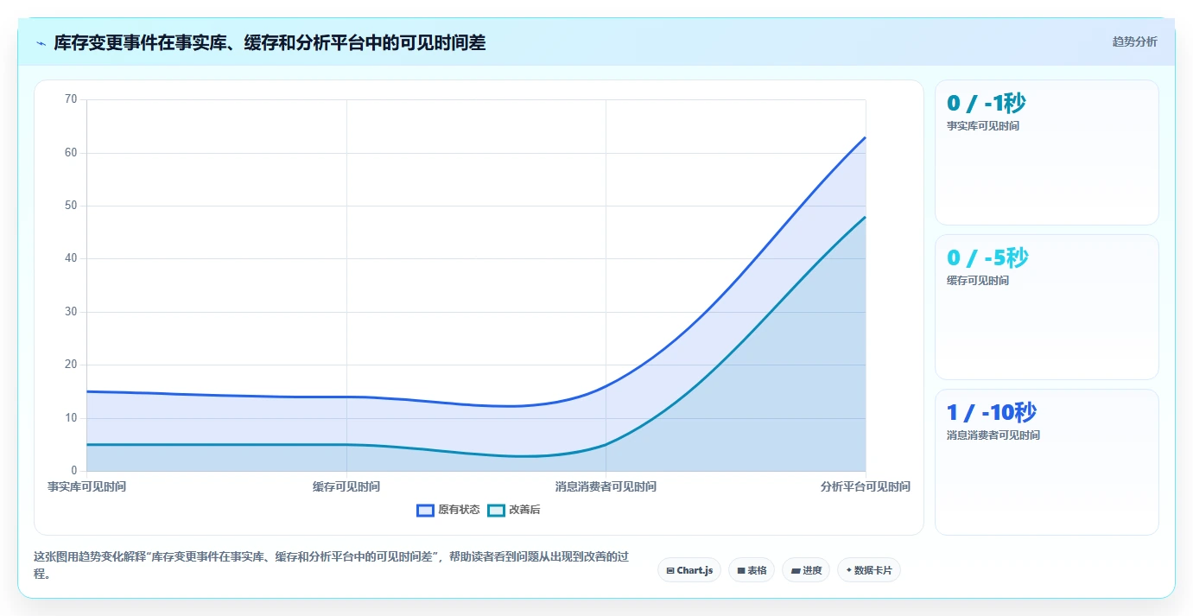The height and width of the screenshot is (616, 1193).
Task: Click the 事实库可见时间 x-axis label
Action: point(86,486)
